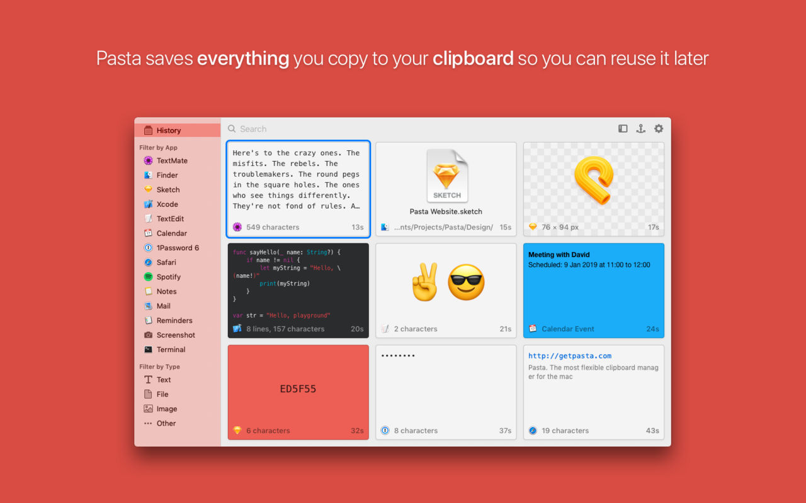Open the getpasta.com link clipping
Image resolution: width=806 pixels, height=503 pixels.
click(x=594, y=392)
